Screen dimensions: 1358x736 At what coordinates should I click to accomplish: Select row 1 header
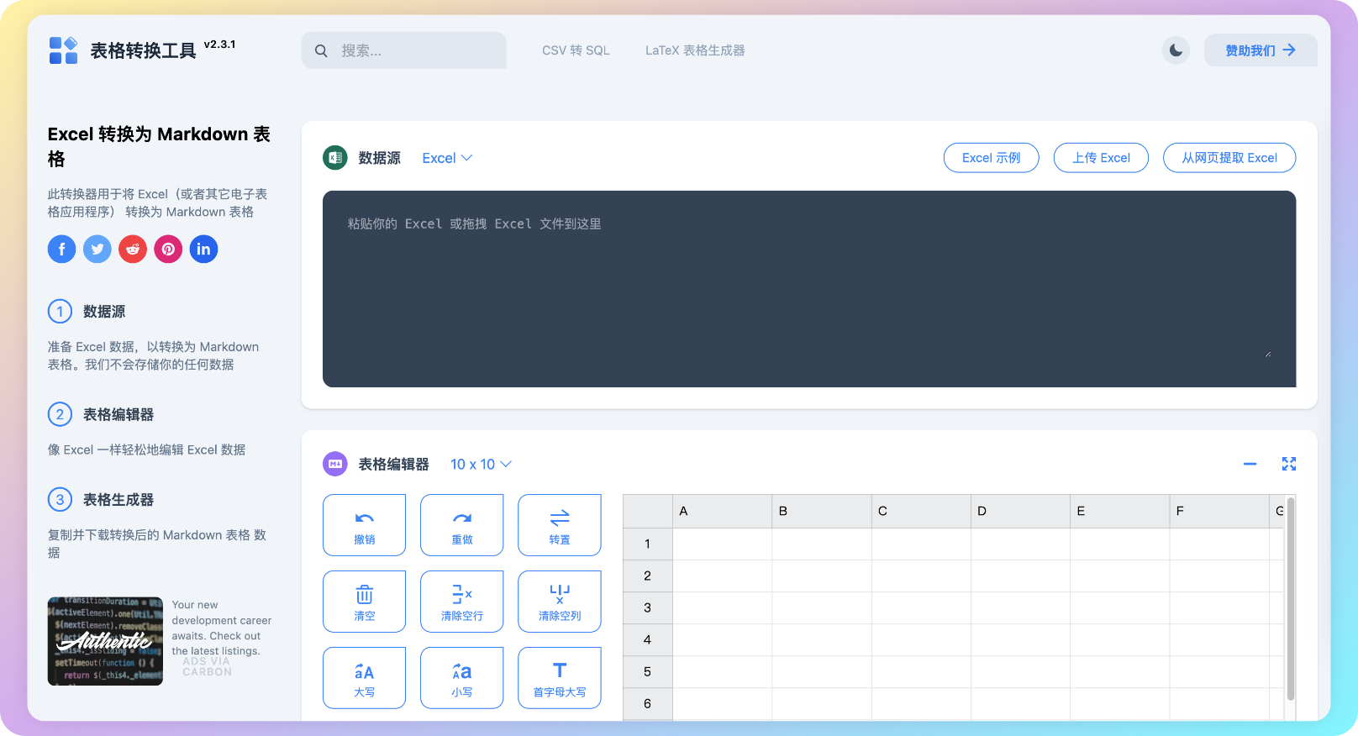(x=648, y=544)
